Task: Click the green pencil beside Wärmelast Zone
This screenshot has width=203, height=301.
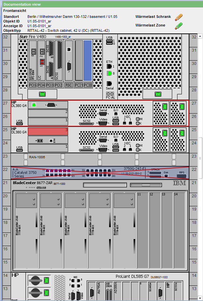Action: [179, 25]
